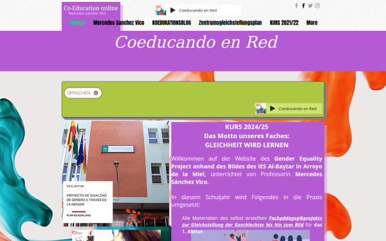Play Coeducando en Red in header player
Screen dimensions: 386x241
coord(173,10)
